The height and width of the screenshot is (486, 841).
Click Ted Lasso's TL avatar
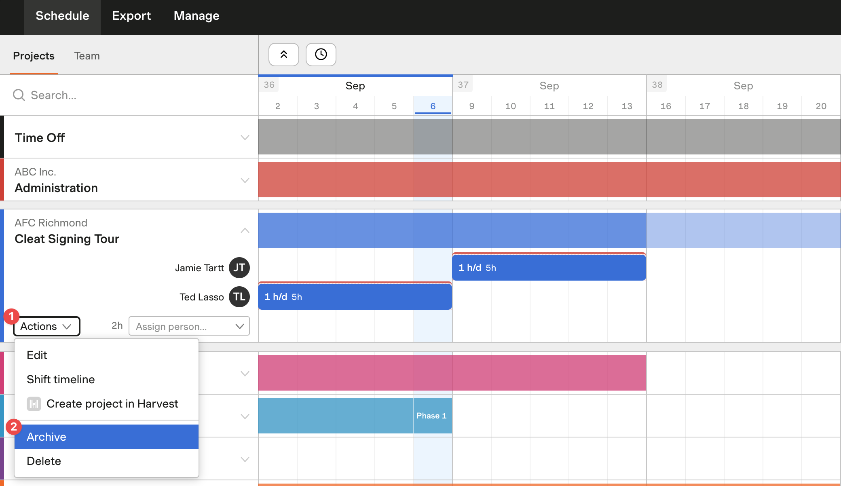coord(239,297)
